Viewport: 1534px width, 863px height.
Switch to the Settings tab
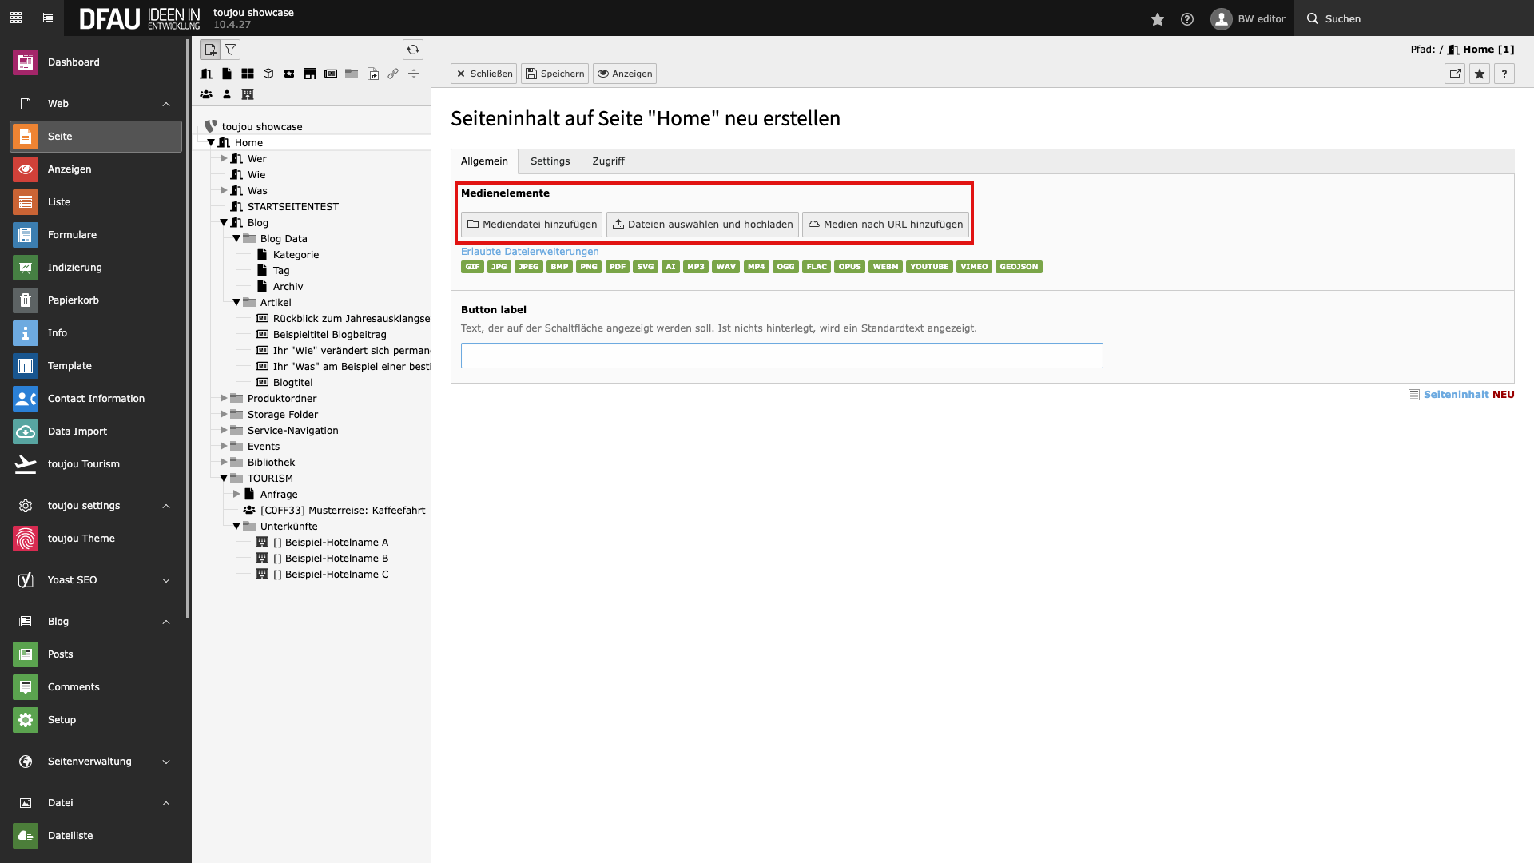550,161
